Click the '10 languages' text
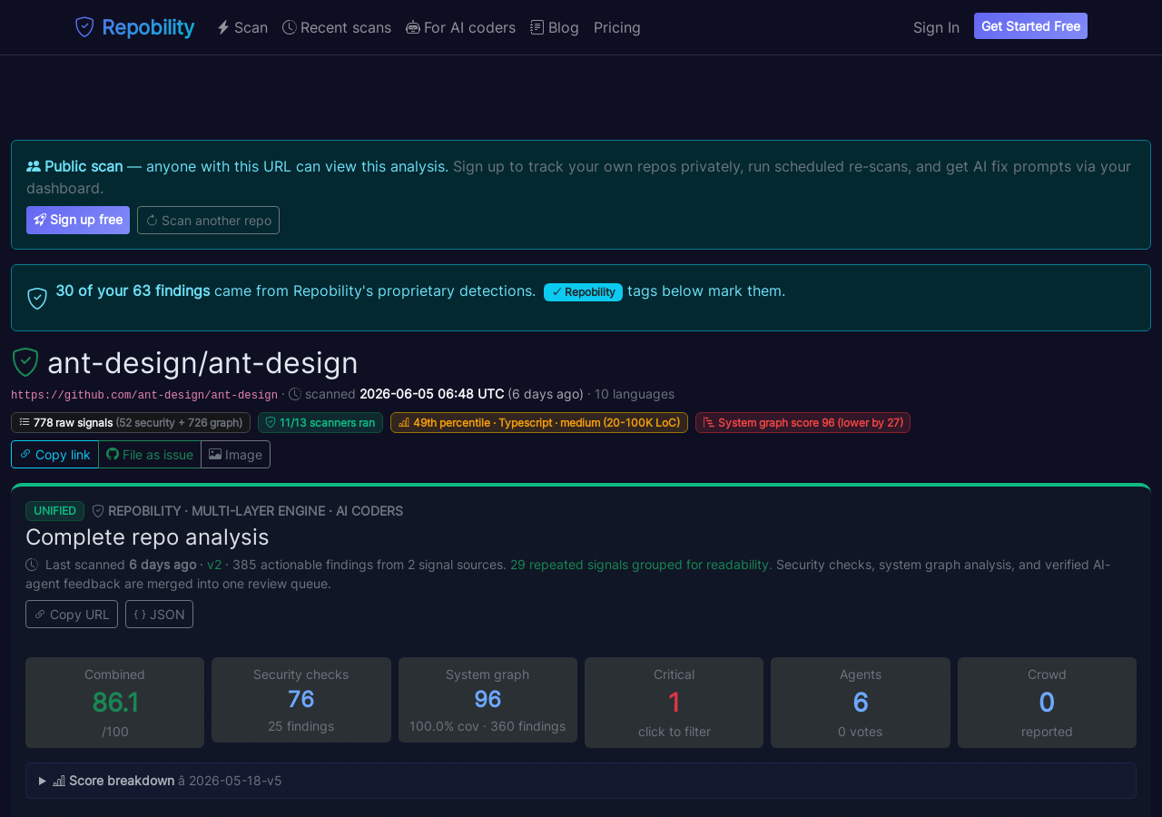The image size is (1162, 817). 635,394
